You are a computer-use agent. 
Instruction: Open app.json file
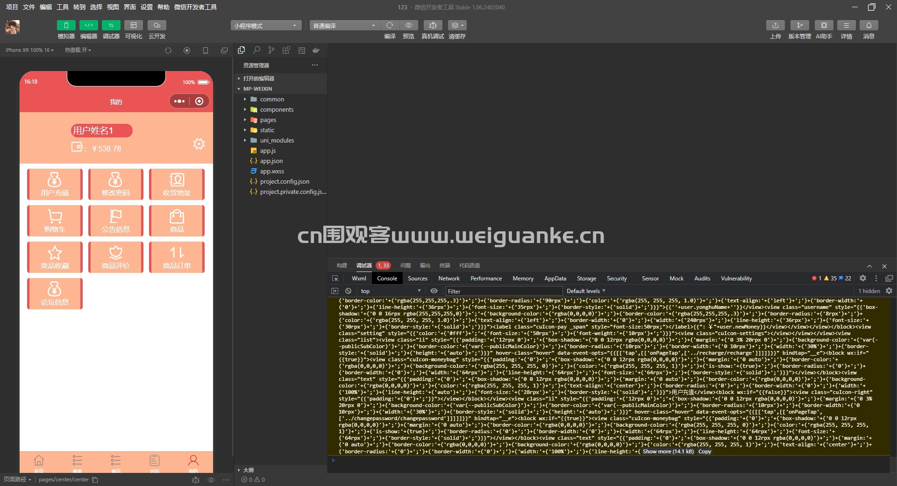(x=280, y=161)
